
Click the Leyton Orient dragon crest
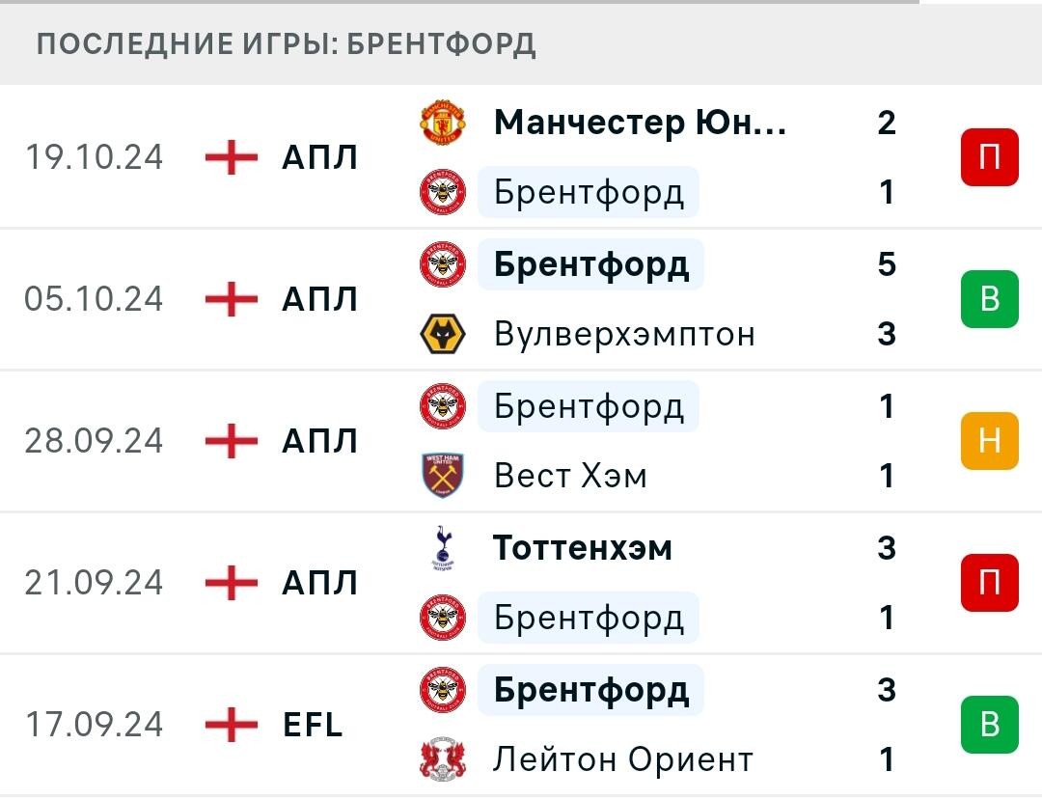pos(443,759)
